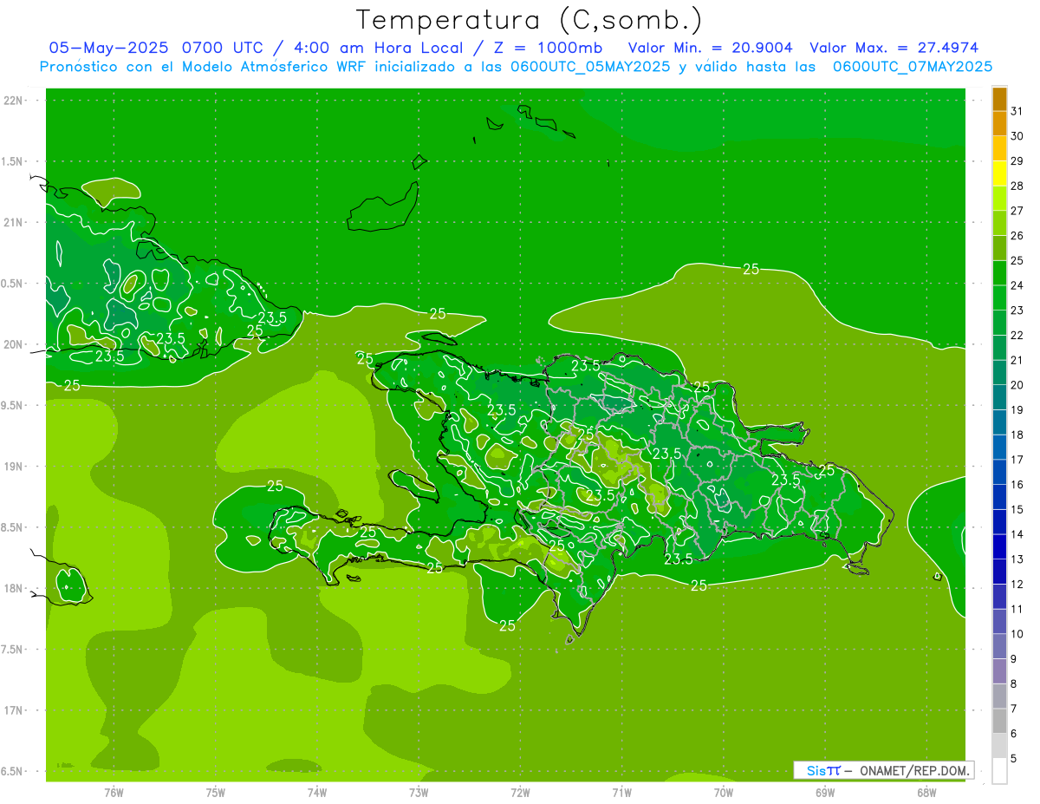Image resolution: width=1040 pixels, height=804 pixels.
Task: Click the "70W" longitude axis label
Action: (724, 792)
